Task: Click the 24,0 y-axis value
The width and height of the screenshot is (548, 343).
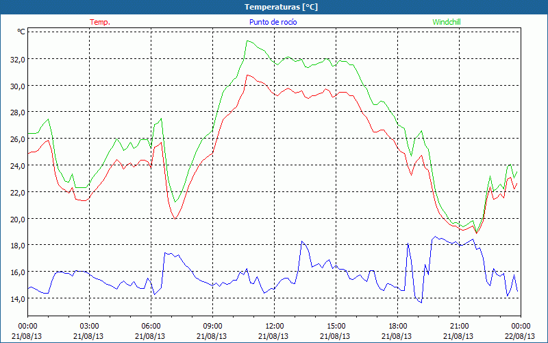Action: [x=18, y=166]
